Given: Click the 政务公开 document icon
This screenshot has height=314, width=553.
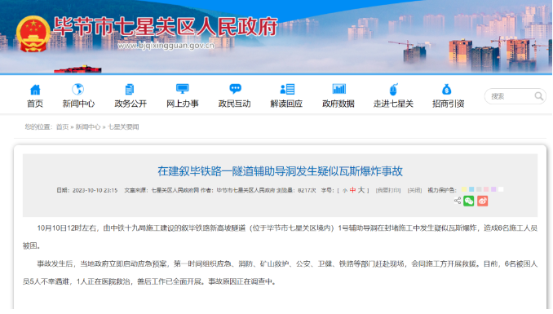Looking at the screenshot, I should 130,89.
